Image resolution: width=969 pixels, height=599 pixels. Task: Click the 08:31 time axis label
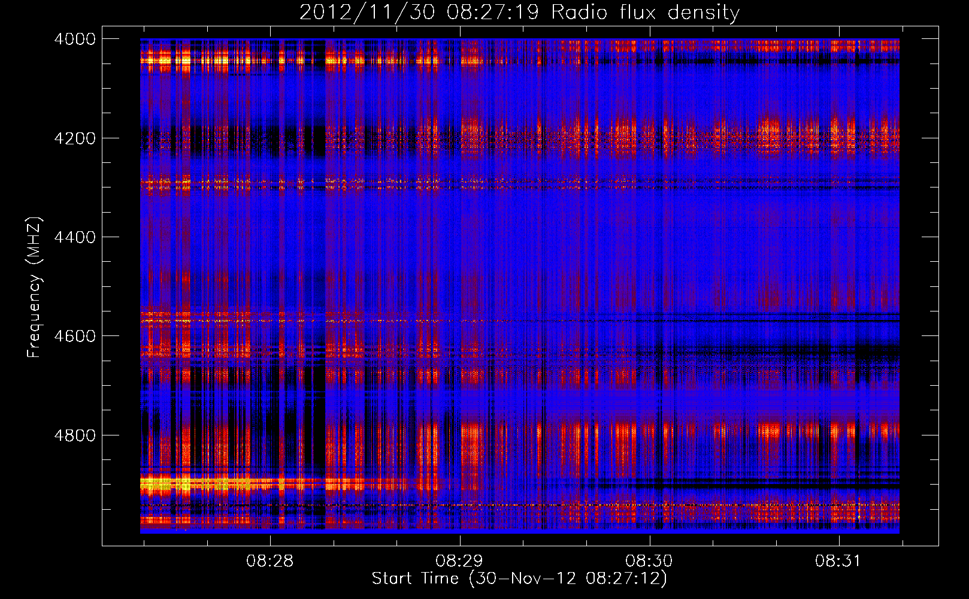838,561
